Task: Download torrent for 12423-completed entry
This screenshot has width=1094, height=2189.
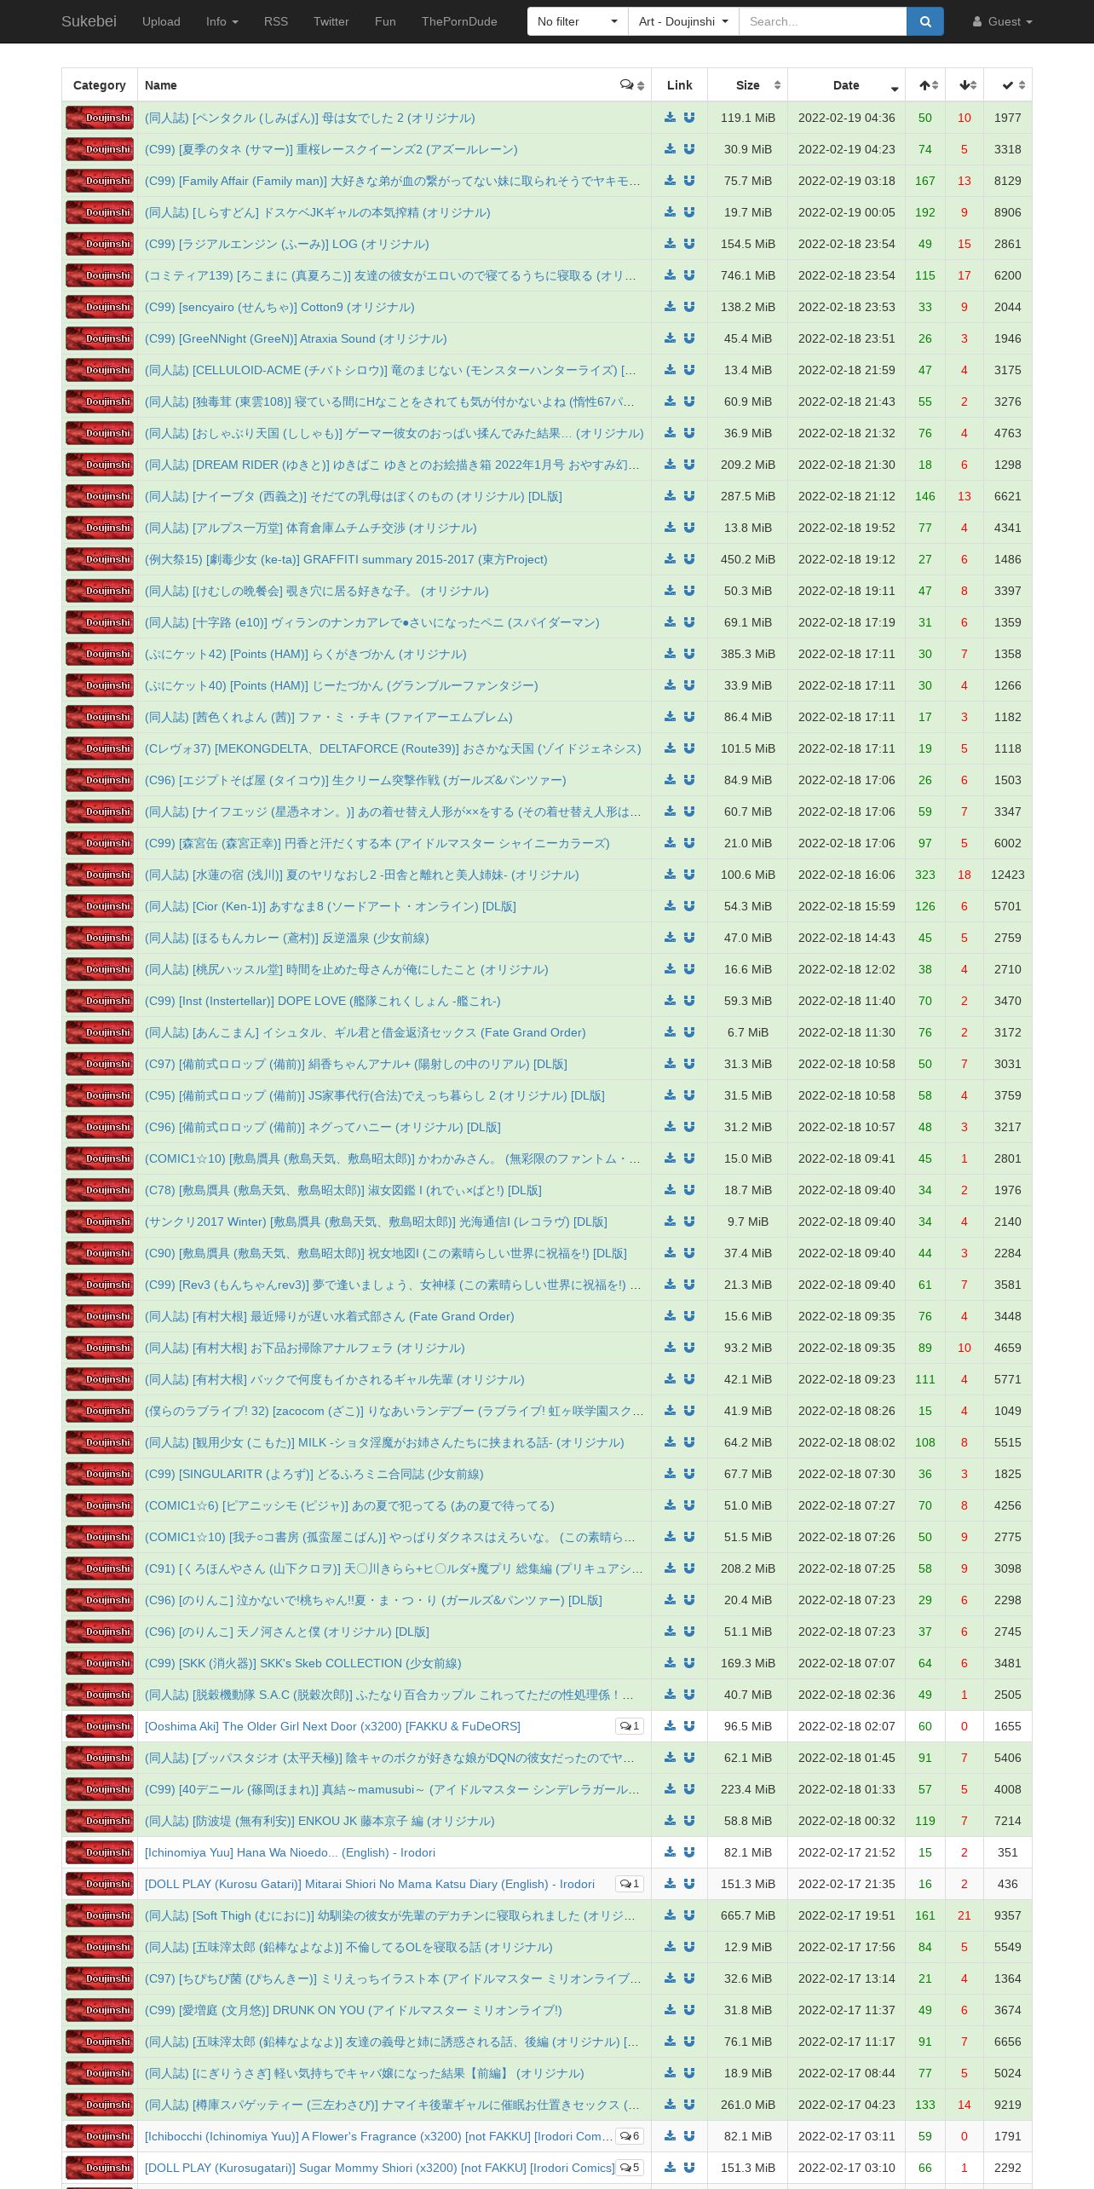Action: click(671, 875)
